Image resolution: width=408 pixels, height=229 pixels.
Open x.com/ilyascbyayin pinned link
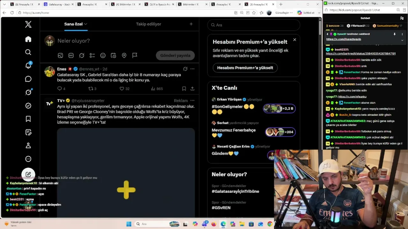click(x=344, y=39)
